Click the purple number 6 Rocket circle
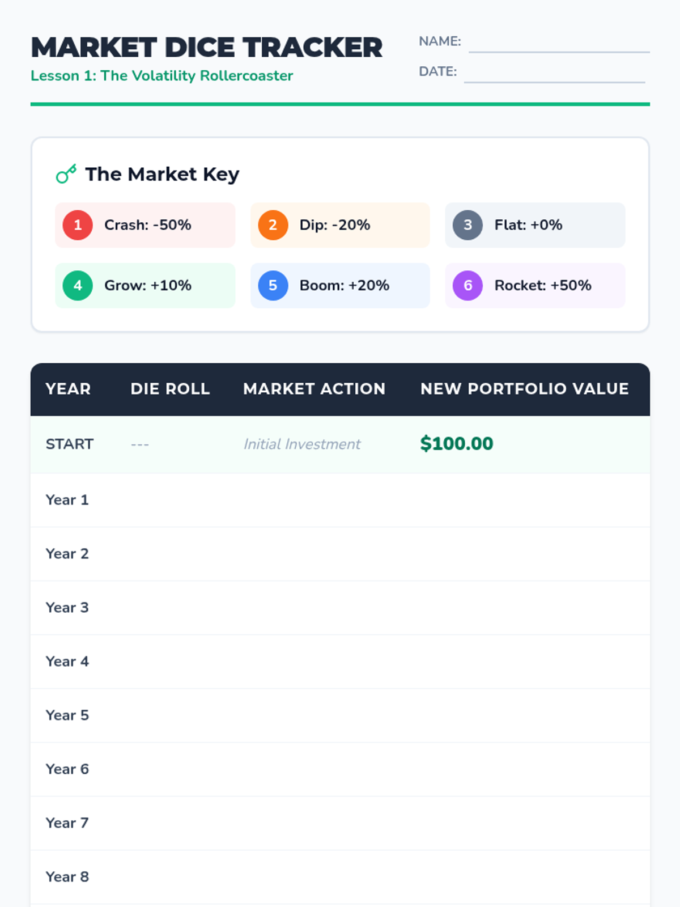Image resolution: width=680 pixels, height=907 pixels. coord(467,285)
